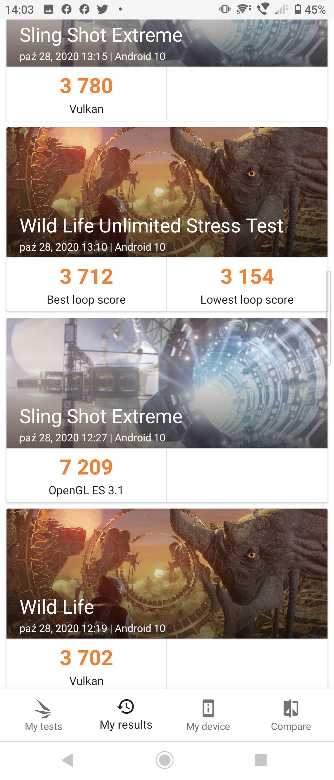The image size is (334, 780).
Task: Tap the Android recent apps square button
Action: pyautogui.click(x=261, y=760)
